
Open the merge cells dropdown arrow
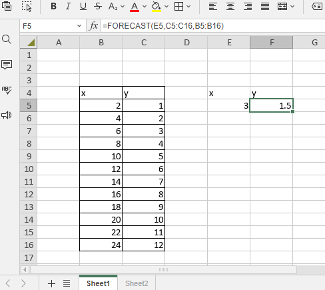tap(292, 7)
